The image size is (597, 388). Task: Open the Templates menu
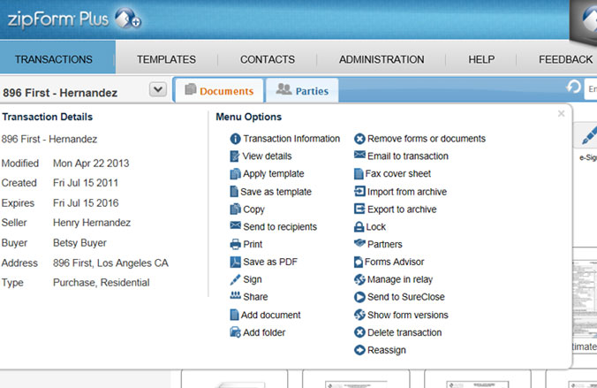(166, 59)
